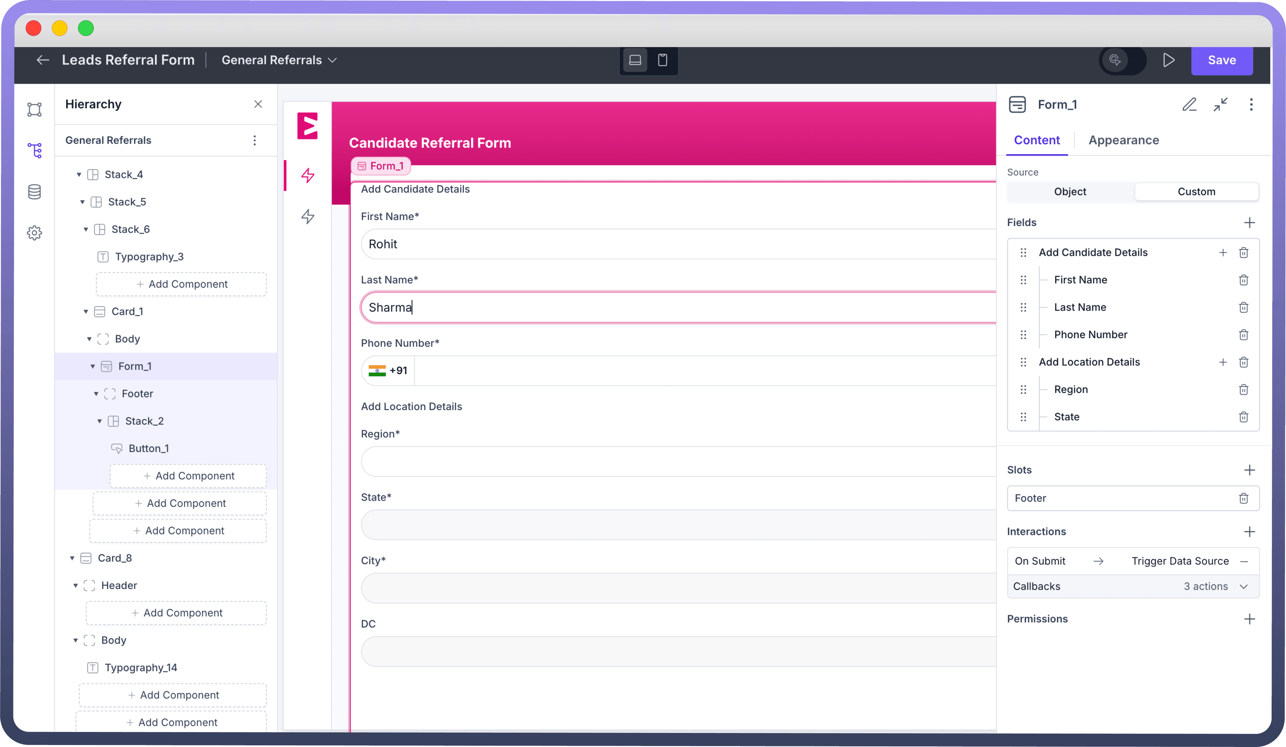
Task: Select Object as the source
Action: pyautogui.click(x=1070, y=192)
